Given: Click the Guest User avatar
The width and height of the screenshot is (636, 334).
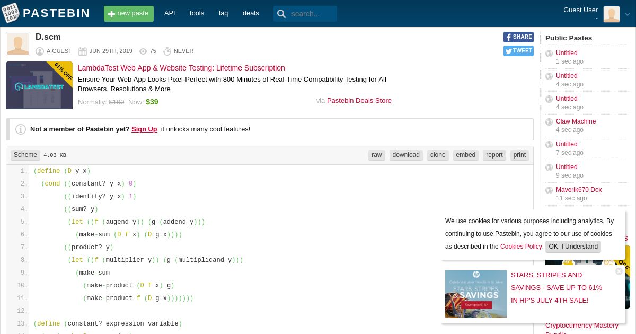Looking at the screenshot, I should coord(612,14).
